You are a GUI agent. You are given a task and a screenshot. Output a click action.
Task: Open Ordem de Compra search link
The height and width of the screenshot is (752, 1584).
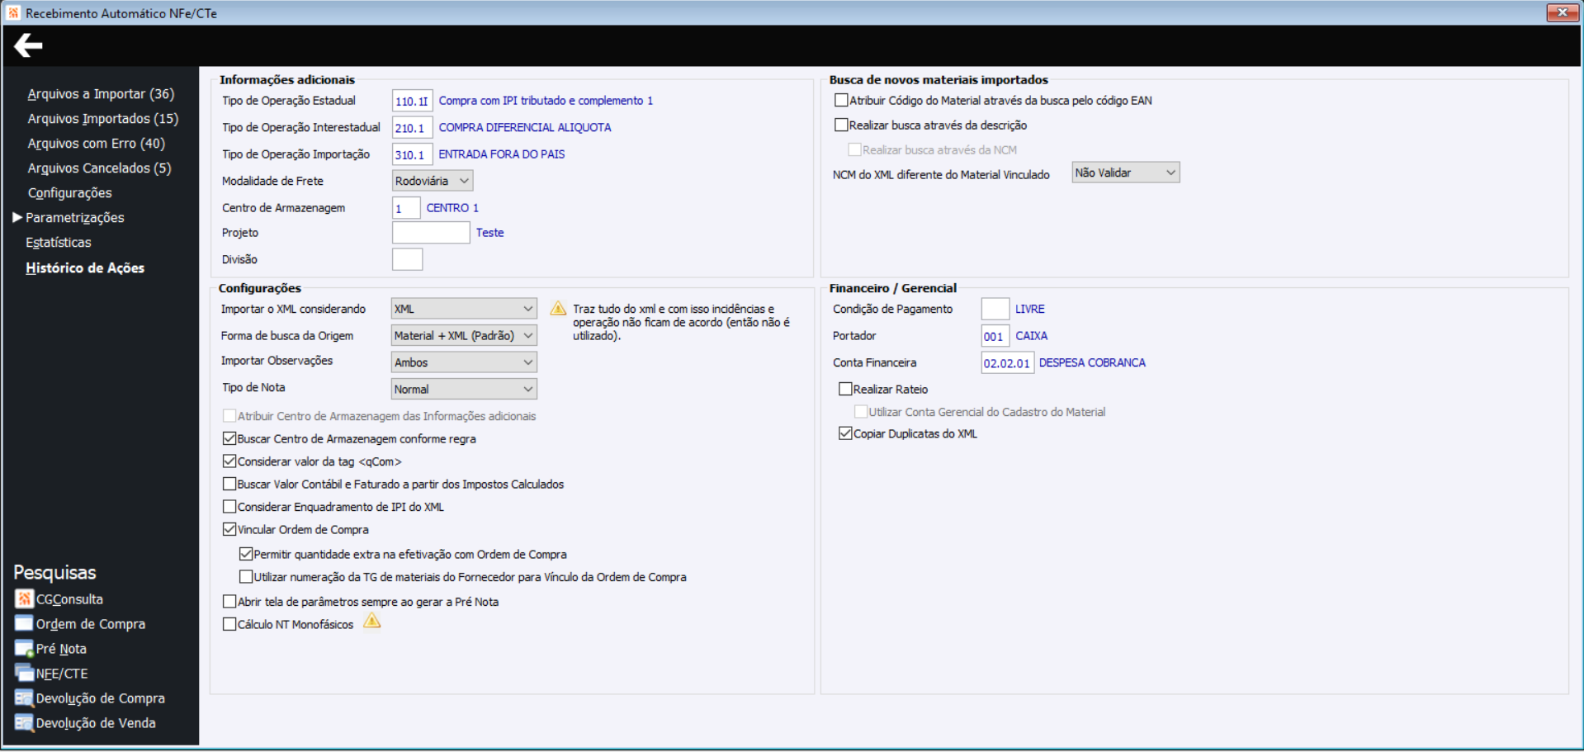coord(91,624)
